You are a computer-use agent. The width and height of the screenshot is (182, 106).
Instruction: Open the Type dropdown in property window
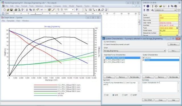pos(177,28)
